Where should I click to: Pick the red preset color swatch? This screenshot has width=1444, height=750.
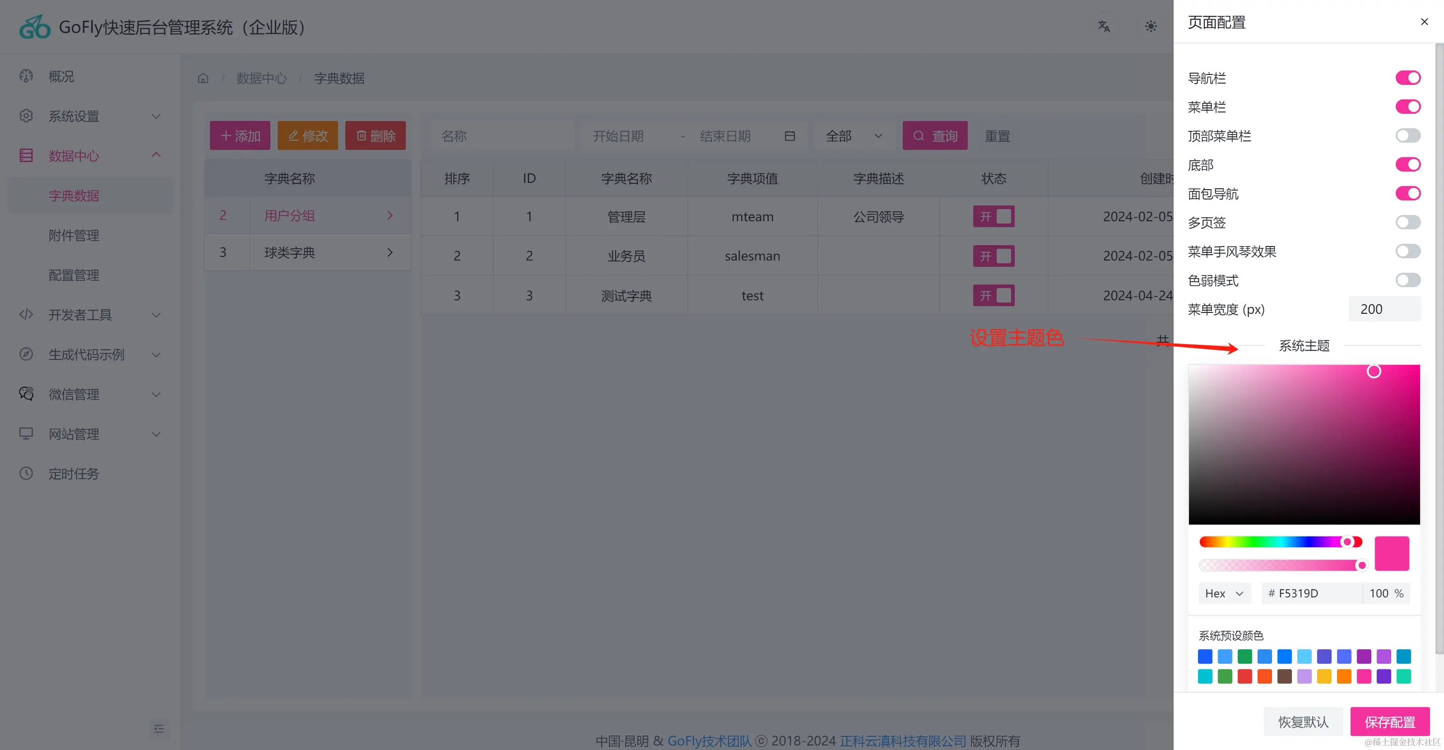[1244, 676]
